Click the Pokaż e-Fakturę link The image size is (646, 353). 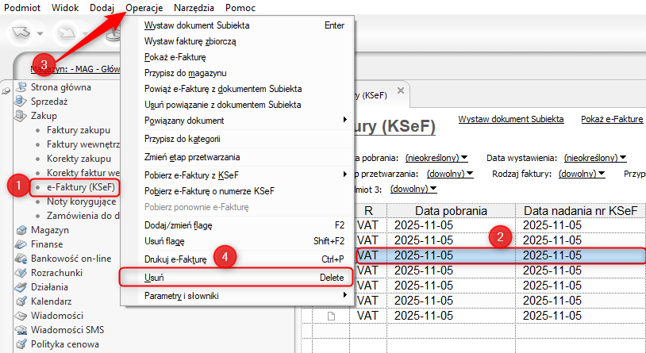[x=611, y=119]
